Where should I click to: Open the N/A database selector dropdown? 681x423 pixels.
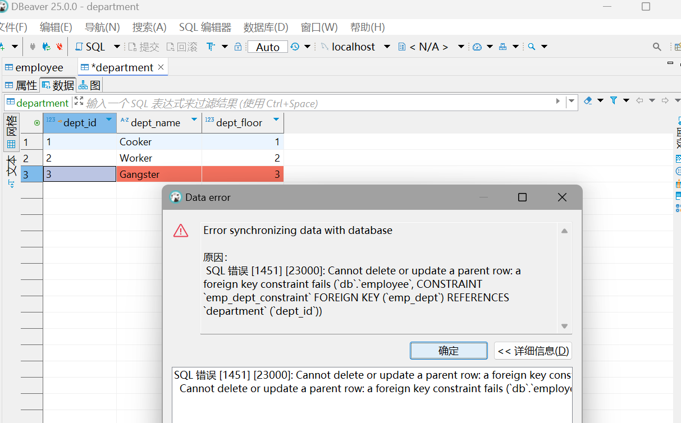461,47
